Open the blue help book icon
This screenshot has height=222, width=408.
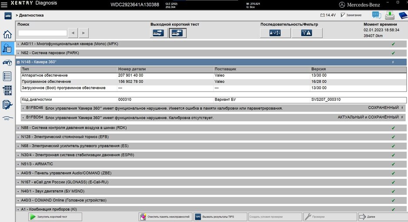pyautogui.click(x=403, y=15)
